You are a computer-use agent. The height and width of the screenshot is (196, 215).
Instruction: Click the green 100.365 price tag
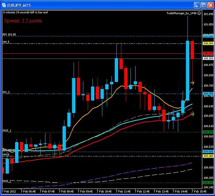click(208, 183)
